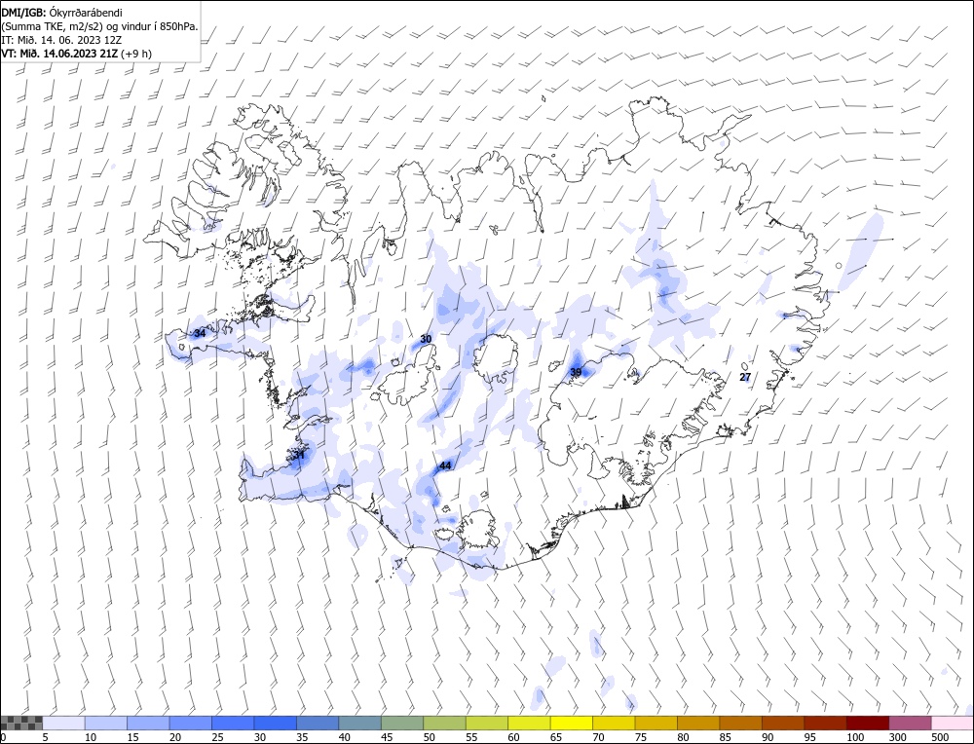974x744 pixels.
Task: Select the palest blue 5–10 legend swatch
Action: click(x=64, y=723)
